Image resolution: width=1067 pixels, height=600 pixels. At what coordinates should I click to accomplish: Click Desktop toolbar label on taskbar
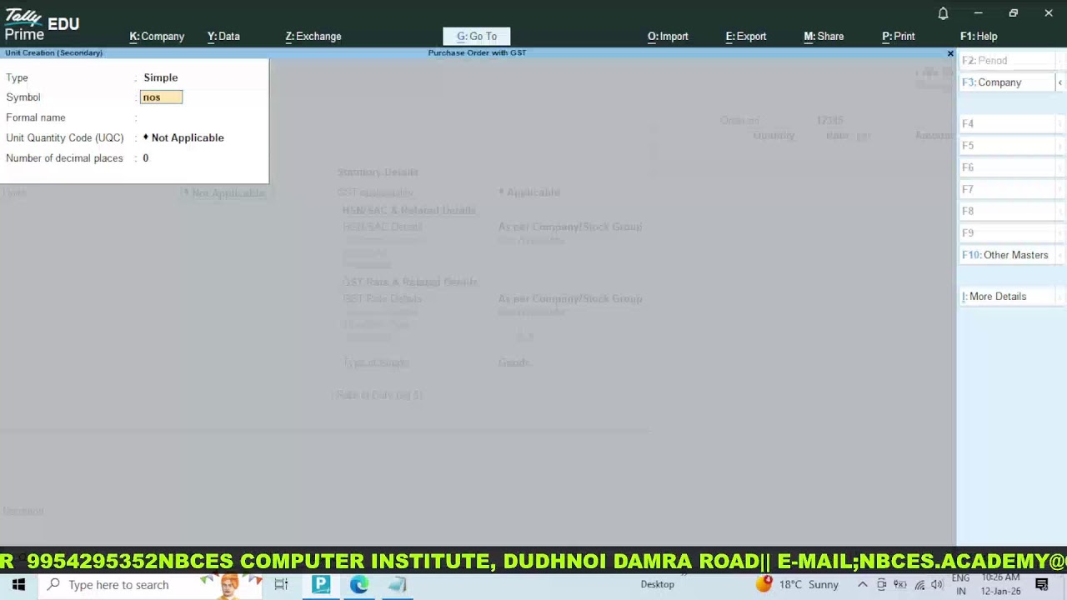coord(657,584)
